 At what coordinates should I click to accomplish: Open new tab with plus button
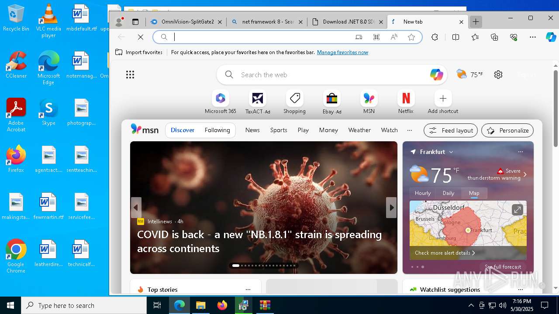[476, 22]
